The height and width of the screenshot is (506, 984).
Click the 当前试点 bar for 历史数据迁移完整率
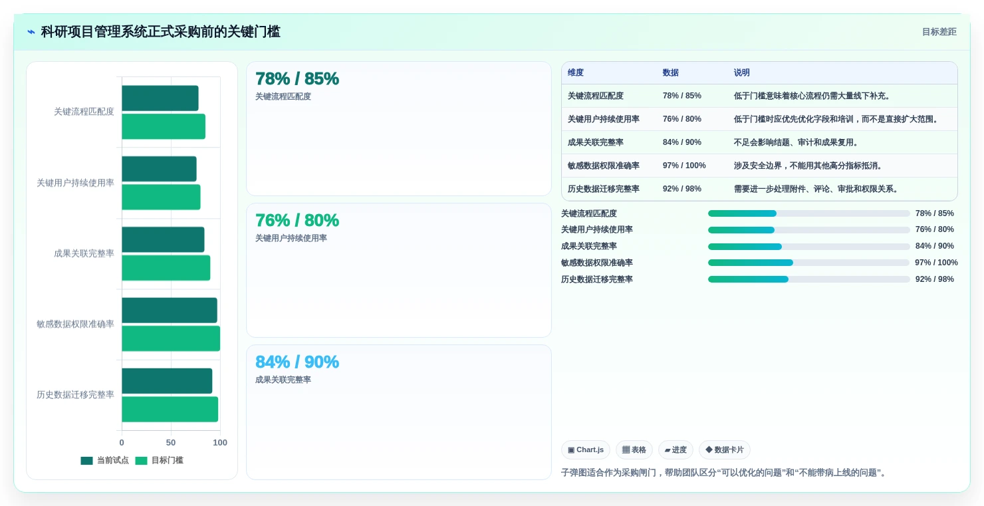pos(167,381)
